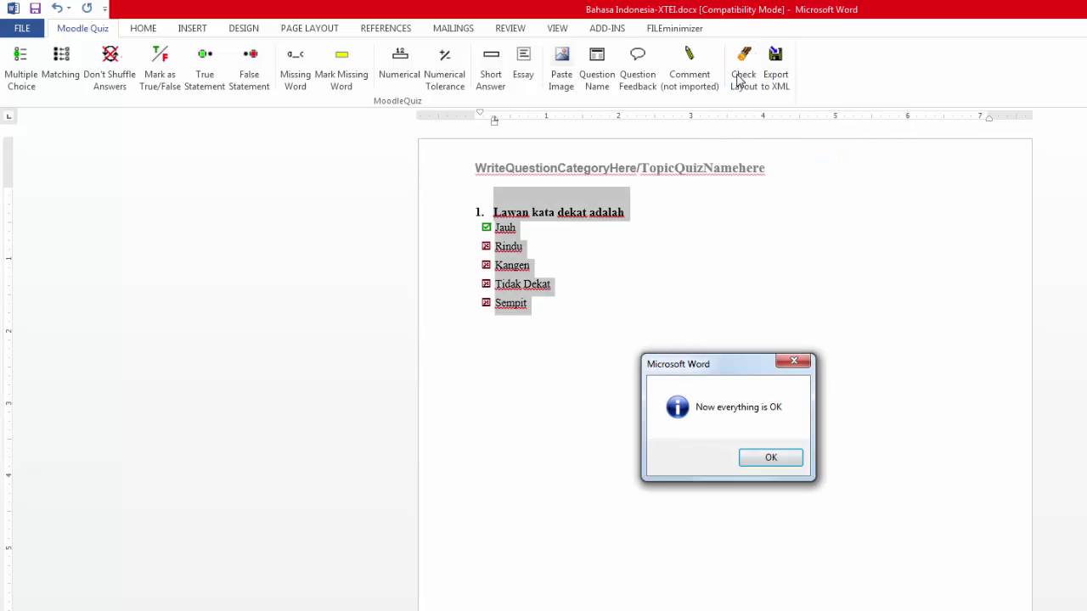Open Customize Quick Access Toolbar dropdown

(105, 8)
